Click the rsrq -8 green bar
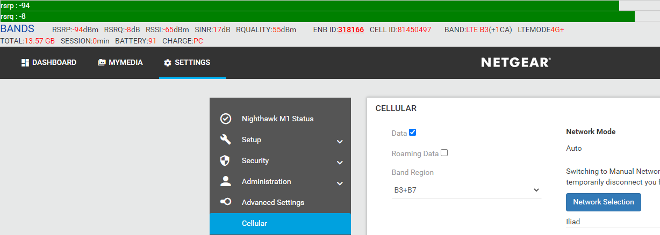This screenshot has width=660, height=235. tap(317, 17)
